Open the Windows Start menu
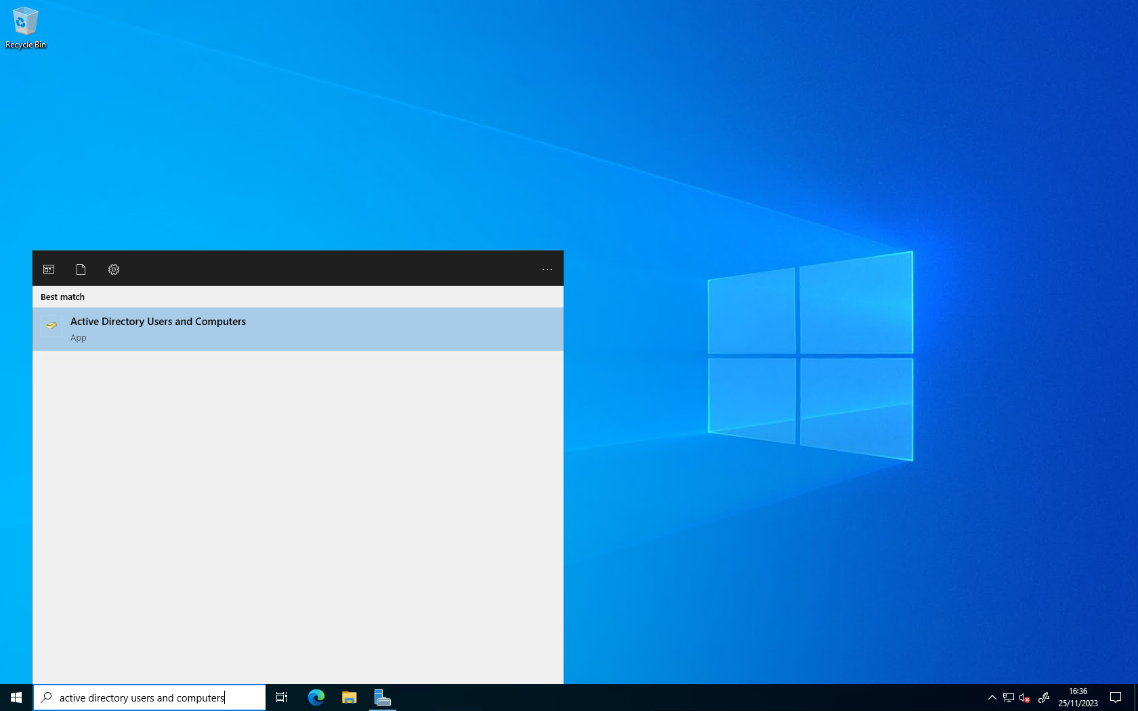The width and height of the screenshot is (1138, 711). (16, 697)
